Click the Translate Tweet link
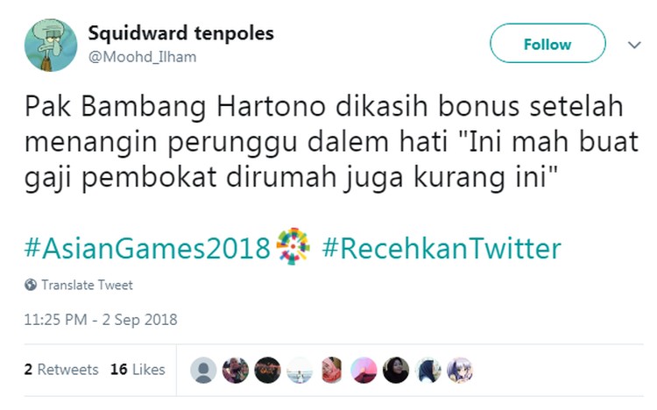 [x=87, y=285]
